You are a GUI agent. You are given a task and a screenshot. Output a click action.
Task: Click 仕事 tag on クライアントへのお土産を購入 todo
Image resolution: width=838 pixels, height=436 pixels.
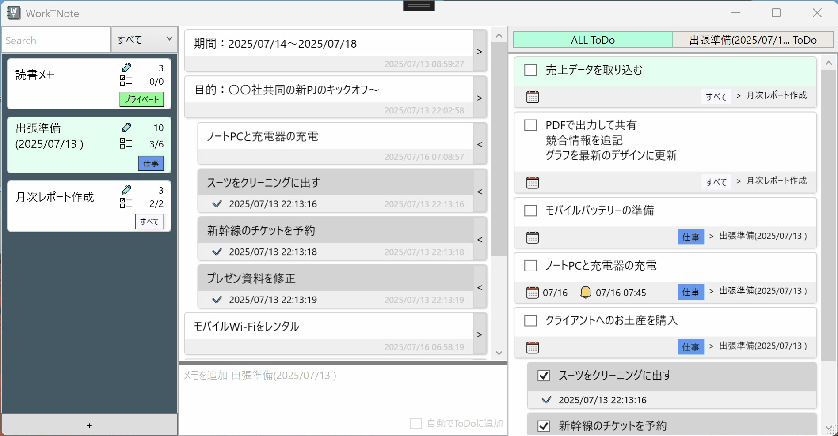[690, 347]
